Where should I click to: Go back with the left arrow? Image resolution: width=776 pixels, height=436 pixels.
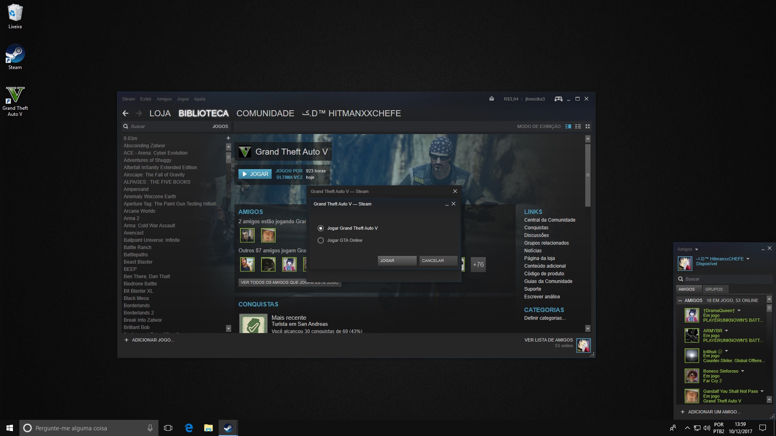tap(125, 113)
